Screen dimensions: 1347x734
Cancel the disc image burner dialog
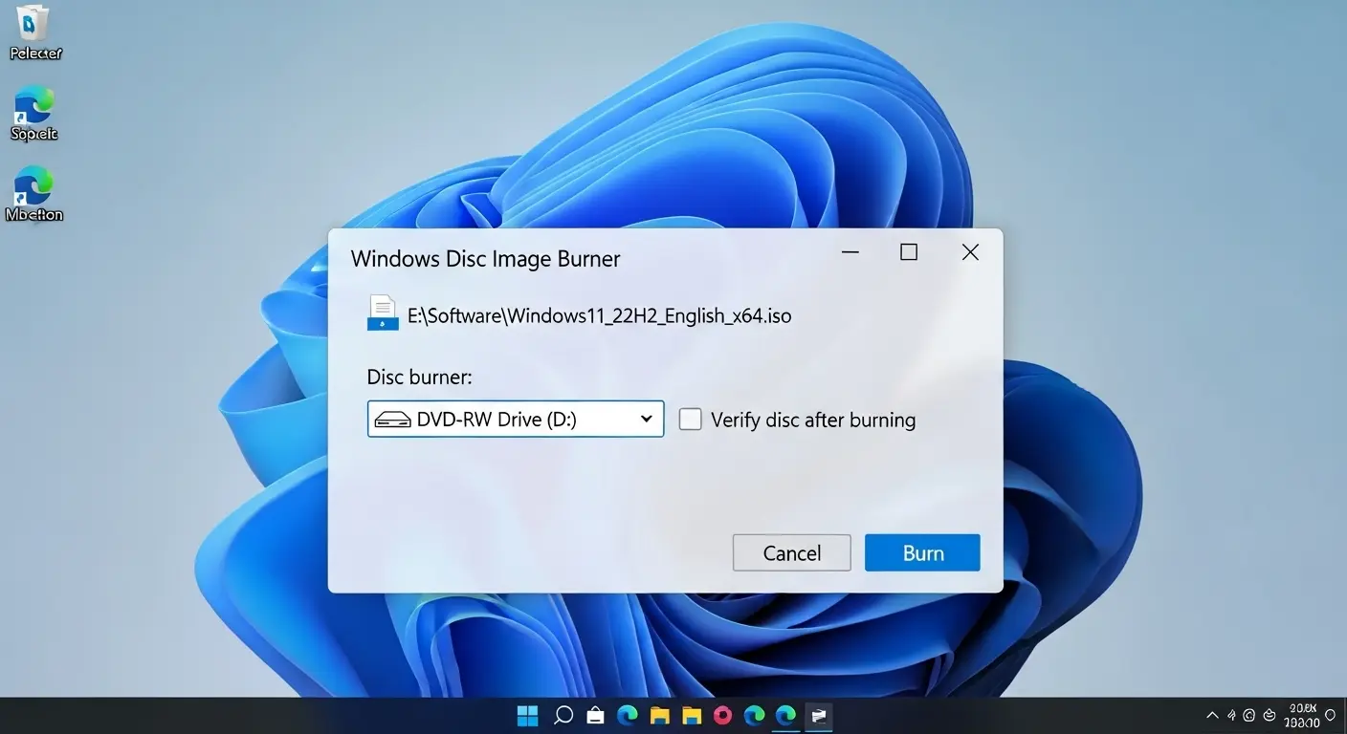791,552
